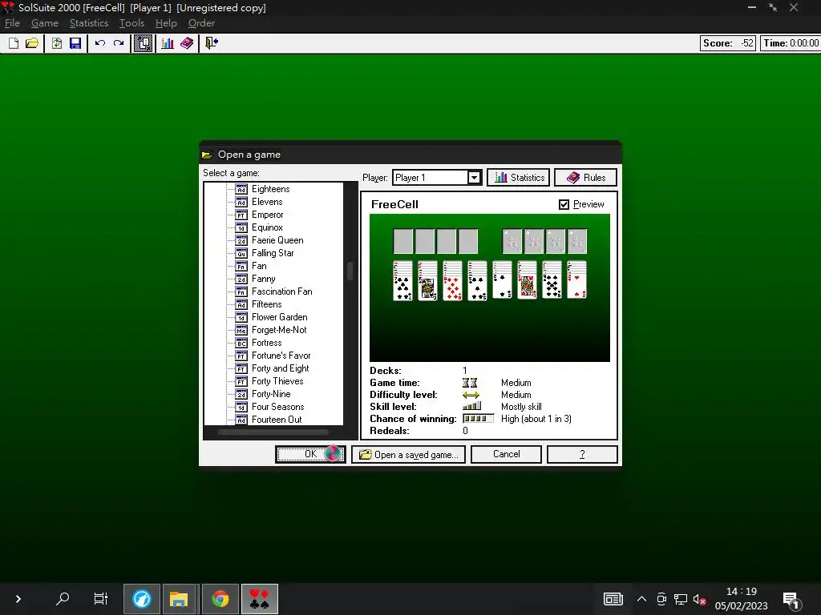Open Windows search from taskbar
The image size is (821, 615).
click(63, 598)
